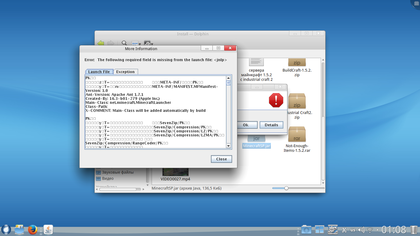The image size is (420, 236).
Task: Click the Close button in More Information
Action: pos(221,159)
